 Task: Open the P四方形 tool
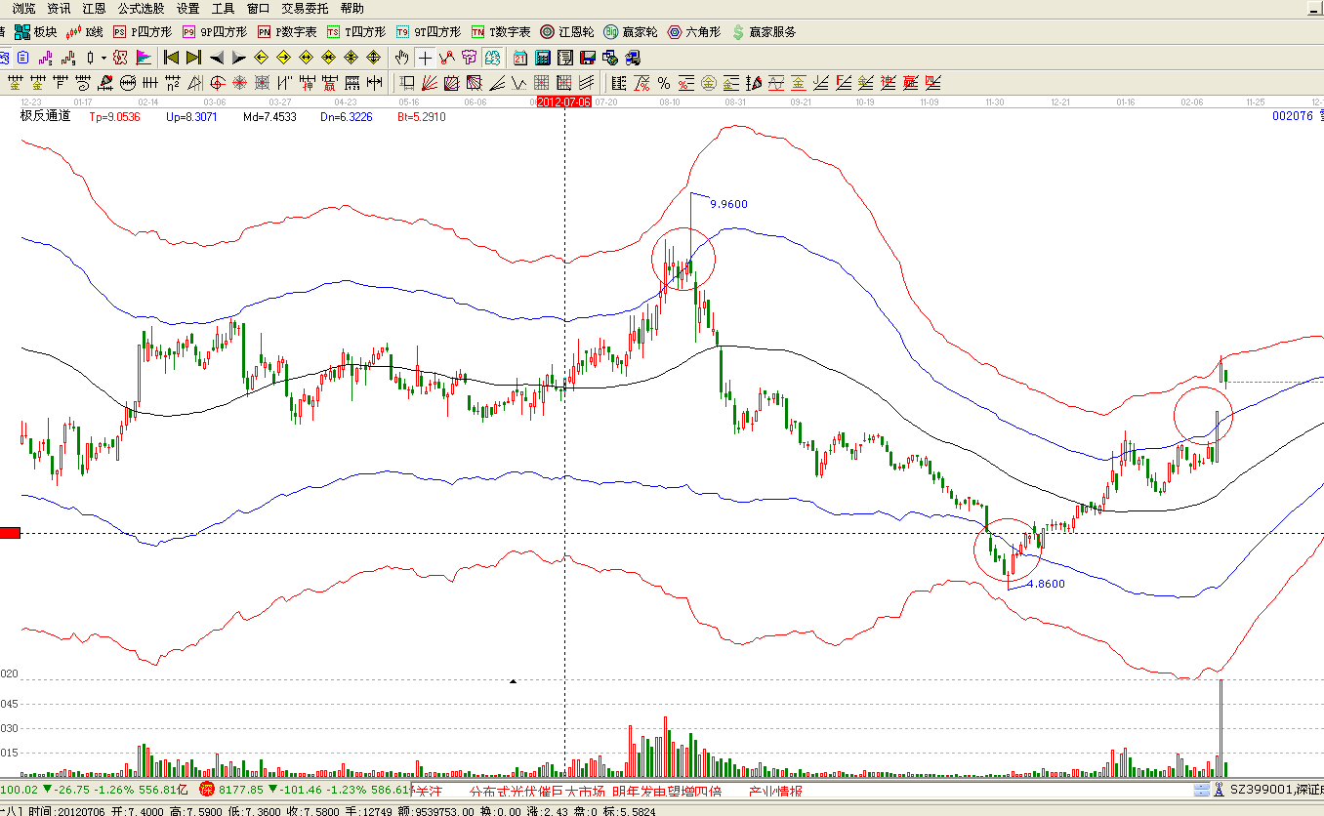pos(142,32)
